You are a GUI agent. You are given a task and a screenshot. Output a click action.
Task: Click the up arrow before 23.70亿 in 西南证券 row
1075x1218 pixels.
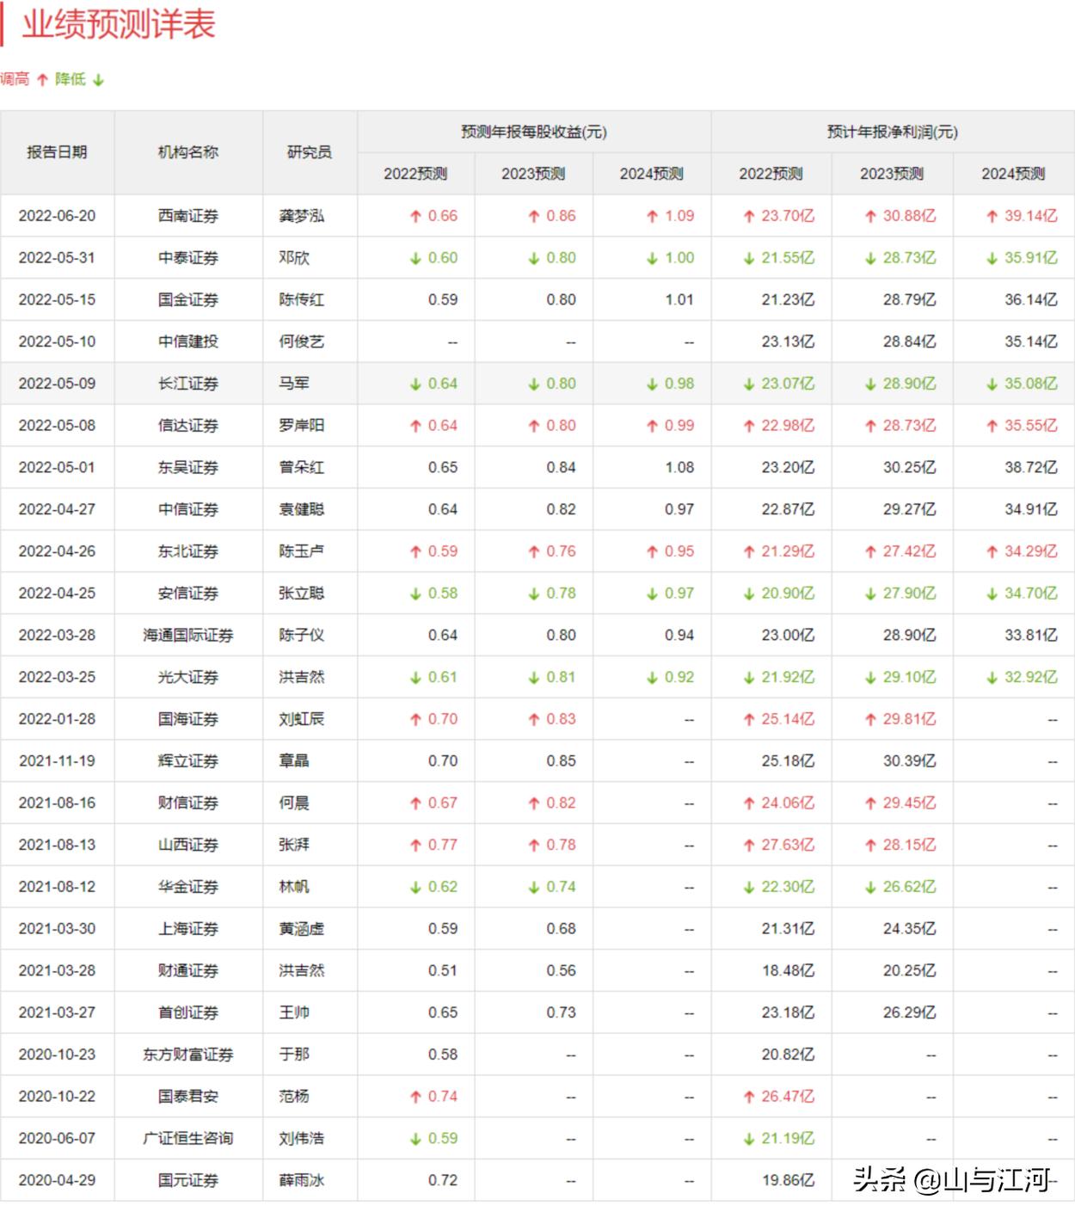click(749, 217)
